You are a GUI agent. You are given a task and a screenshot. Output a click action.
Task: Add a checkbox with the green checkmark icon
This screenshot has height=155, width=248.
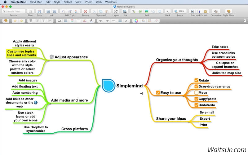tap(140, 11)
